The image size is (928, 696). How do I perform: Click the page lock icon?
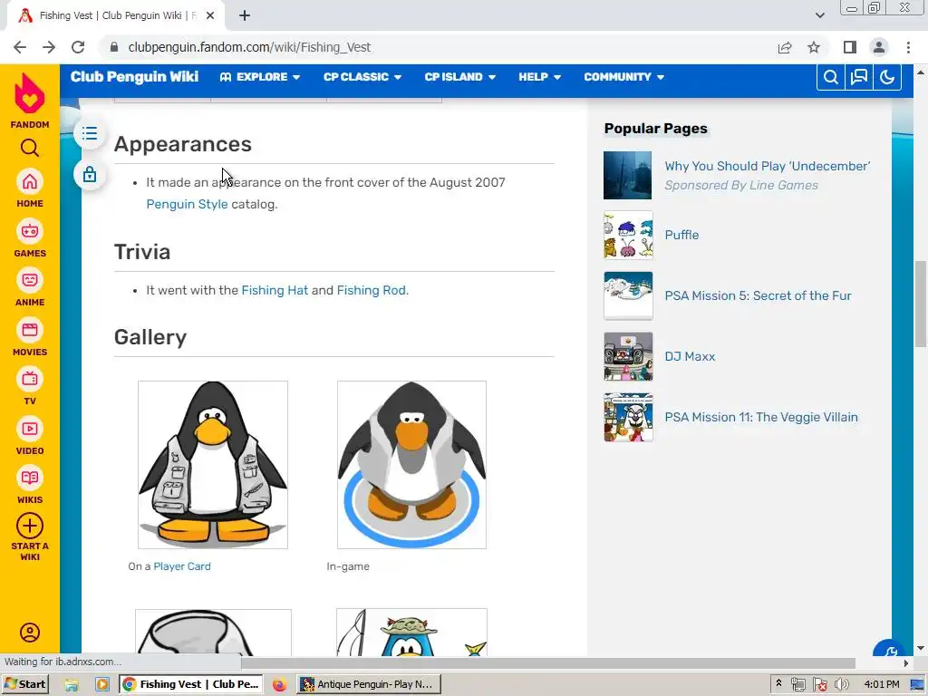90,175
